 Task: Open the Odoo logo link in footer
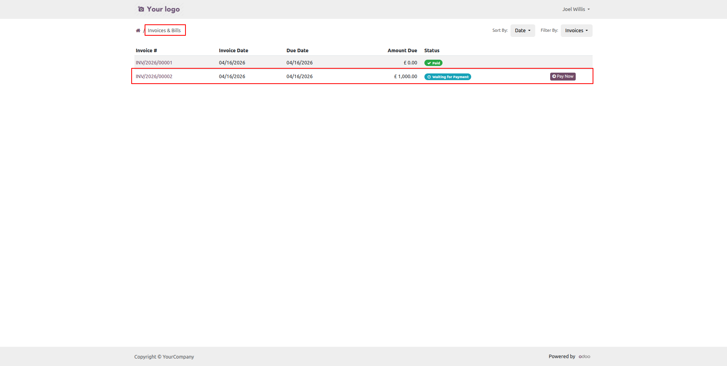point(584,357)
